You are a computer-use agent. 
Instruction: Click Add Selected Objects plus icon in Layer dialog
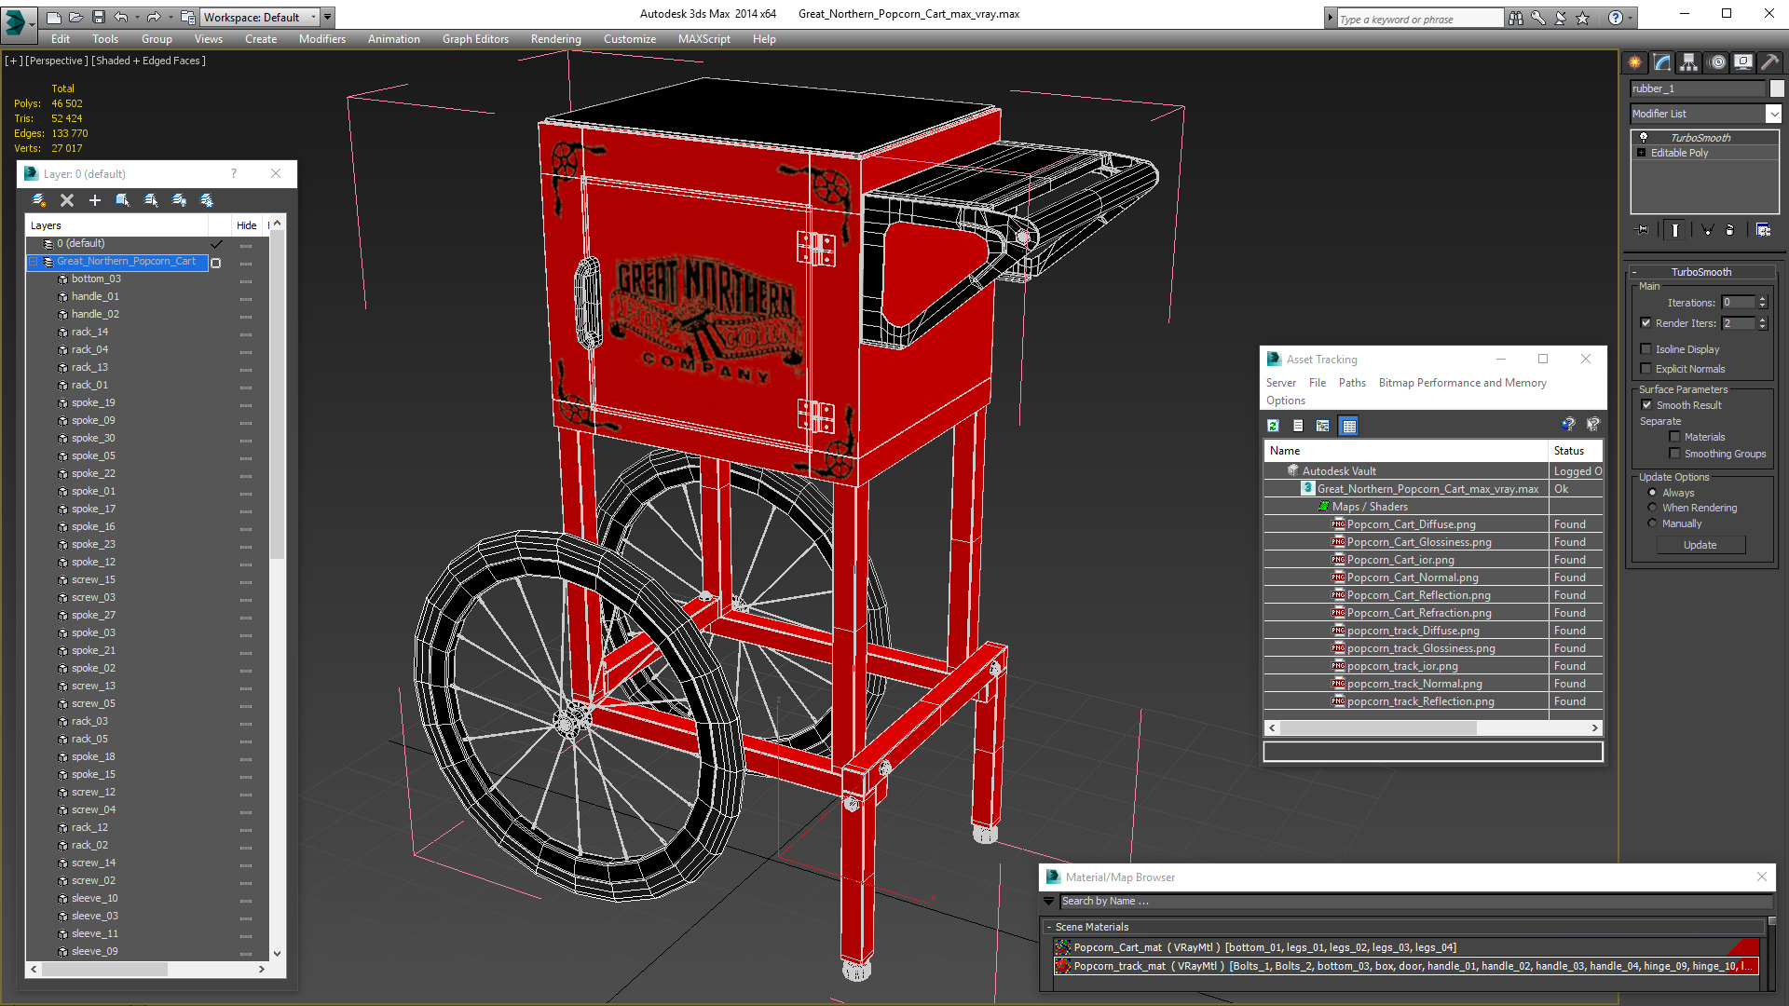click(94, 200)
